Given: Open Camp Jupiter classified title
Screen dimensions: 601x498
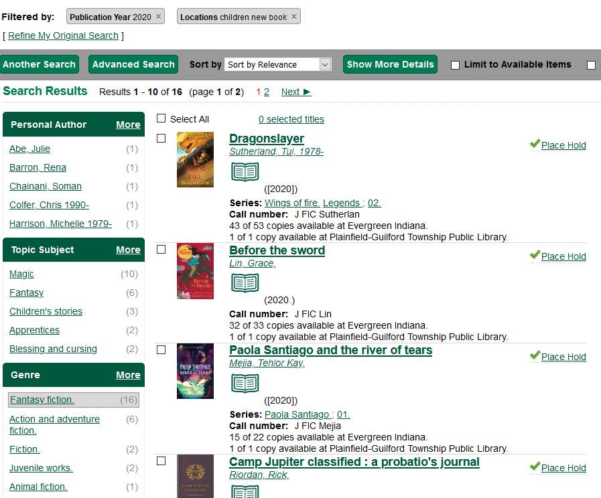Looking at the screenshot, I should pyautogui.click(x=354, y=462).
